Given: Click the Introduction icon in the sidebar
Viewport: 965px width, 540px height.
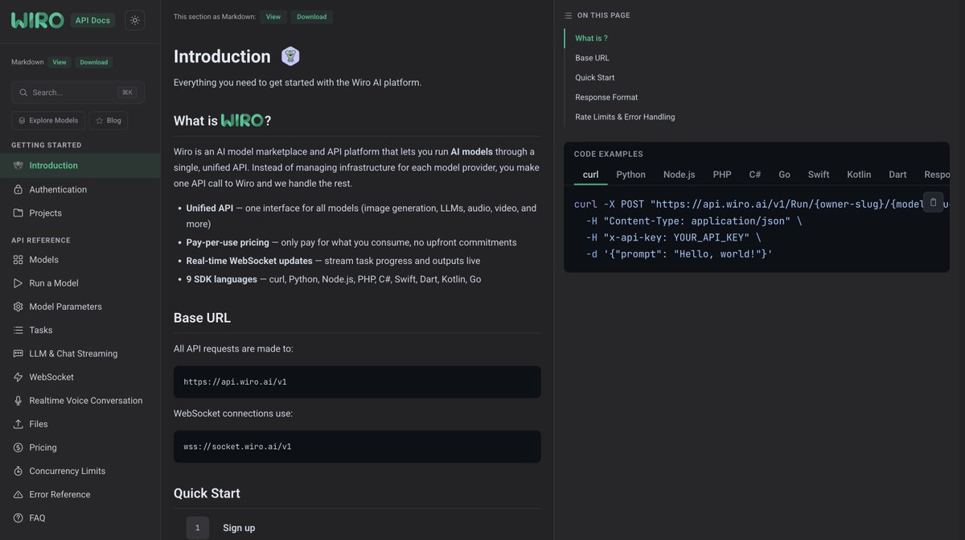Looking at the screenshot, I should [x=18, y=166].
